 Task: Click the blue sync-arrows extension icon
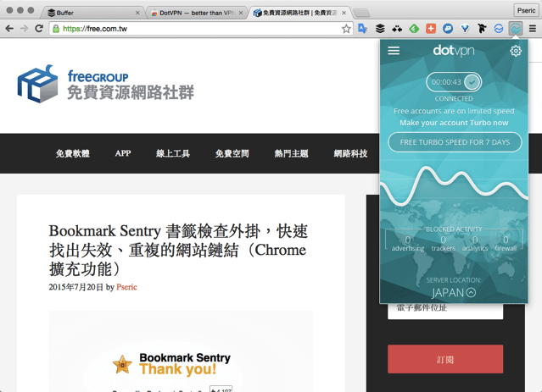coord(499,29)
